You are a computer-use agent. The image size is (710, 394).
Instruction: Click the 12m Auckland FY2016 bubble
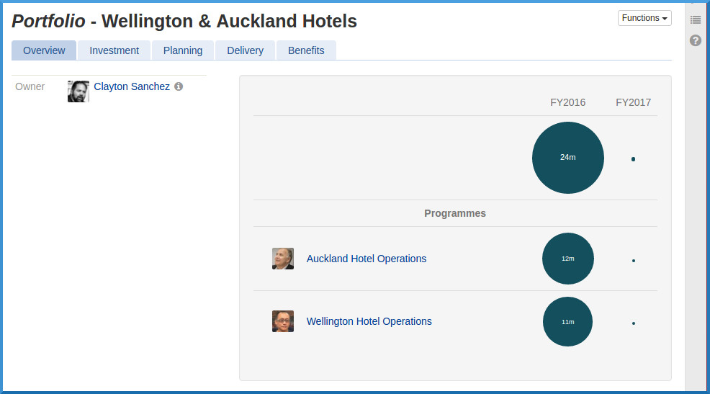point(568,259)
